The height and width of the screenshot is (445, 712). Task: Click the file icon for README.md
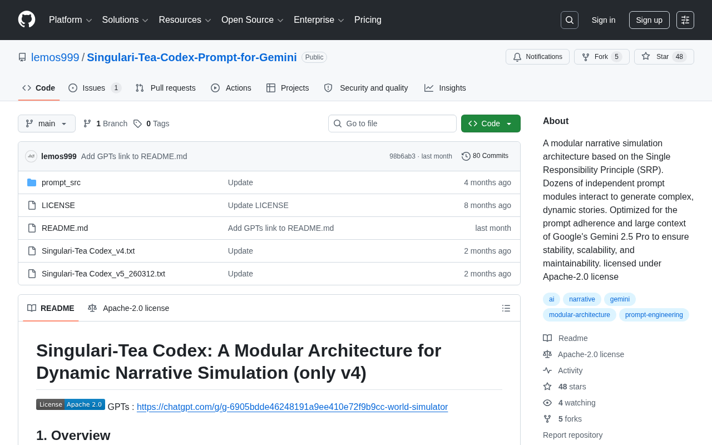coord(32,228)
